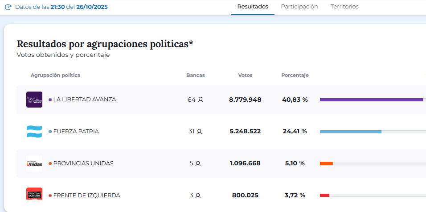Click the blue Fuerza Patria percentage bar

pyautogui.click(x=351, y=132)
